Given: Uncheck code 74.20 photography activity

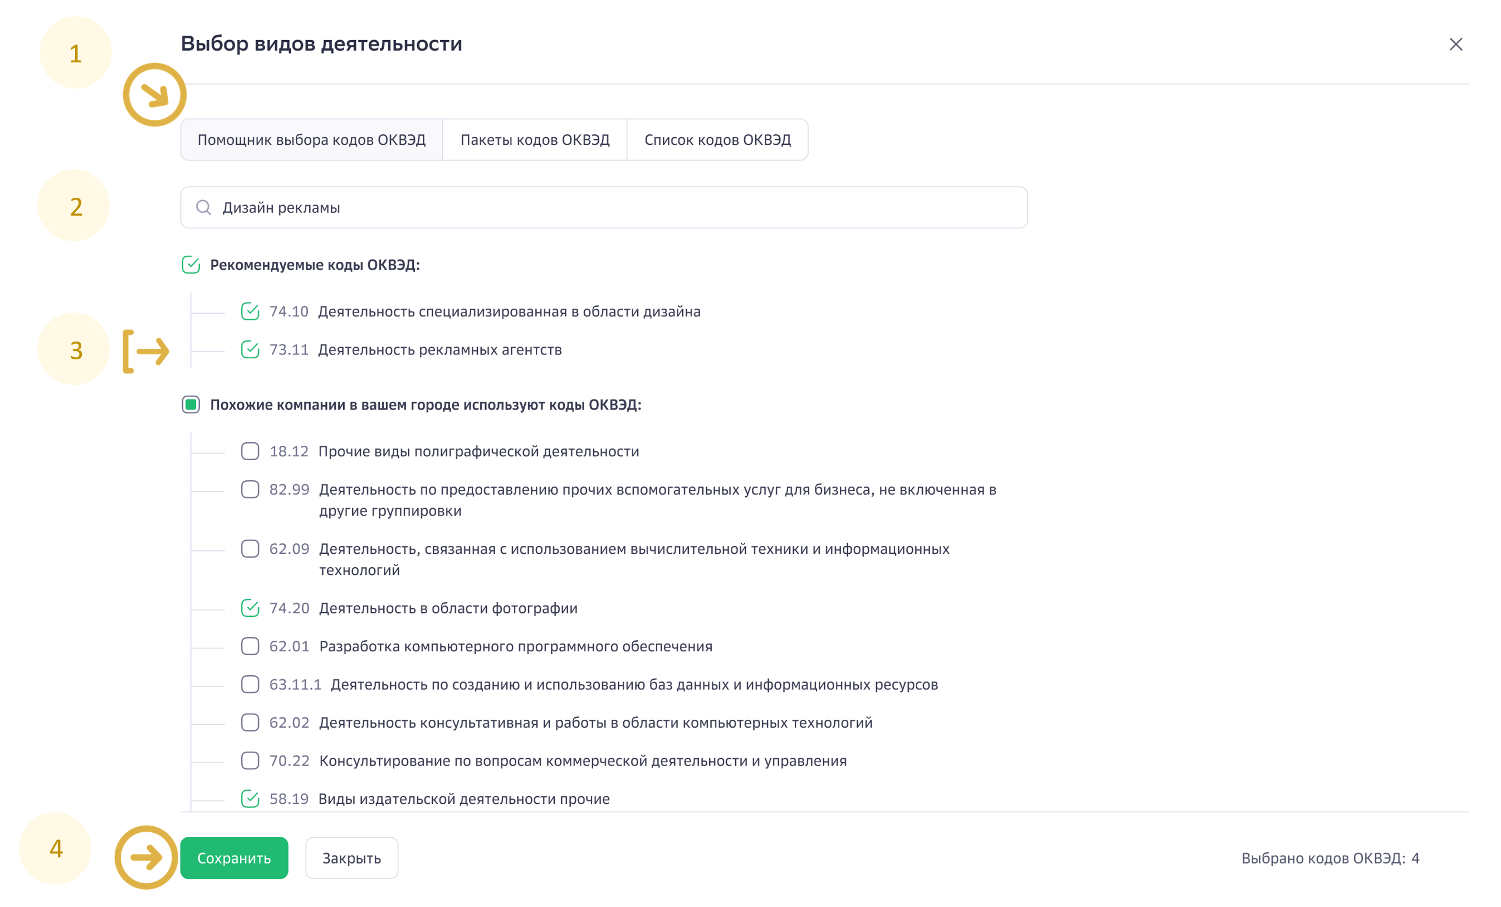Looking at the screenshot, I should (250, 608).
